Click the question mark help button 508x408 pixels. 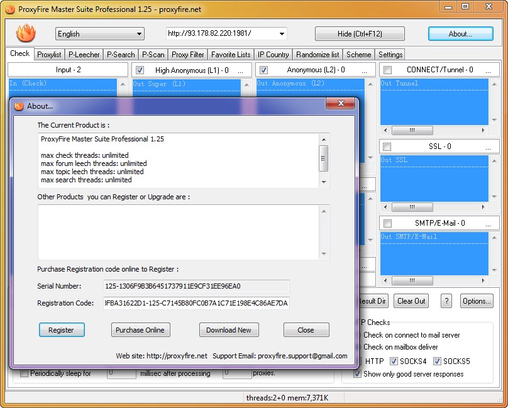[446, 301]
